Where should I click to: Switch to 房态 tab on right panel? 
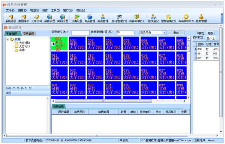210,33
